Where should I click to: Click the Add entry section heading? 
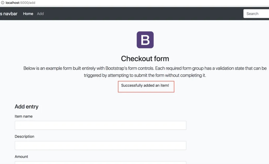(27, 107)
